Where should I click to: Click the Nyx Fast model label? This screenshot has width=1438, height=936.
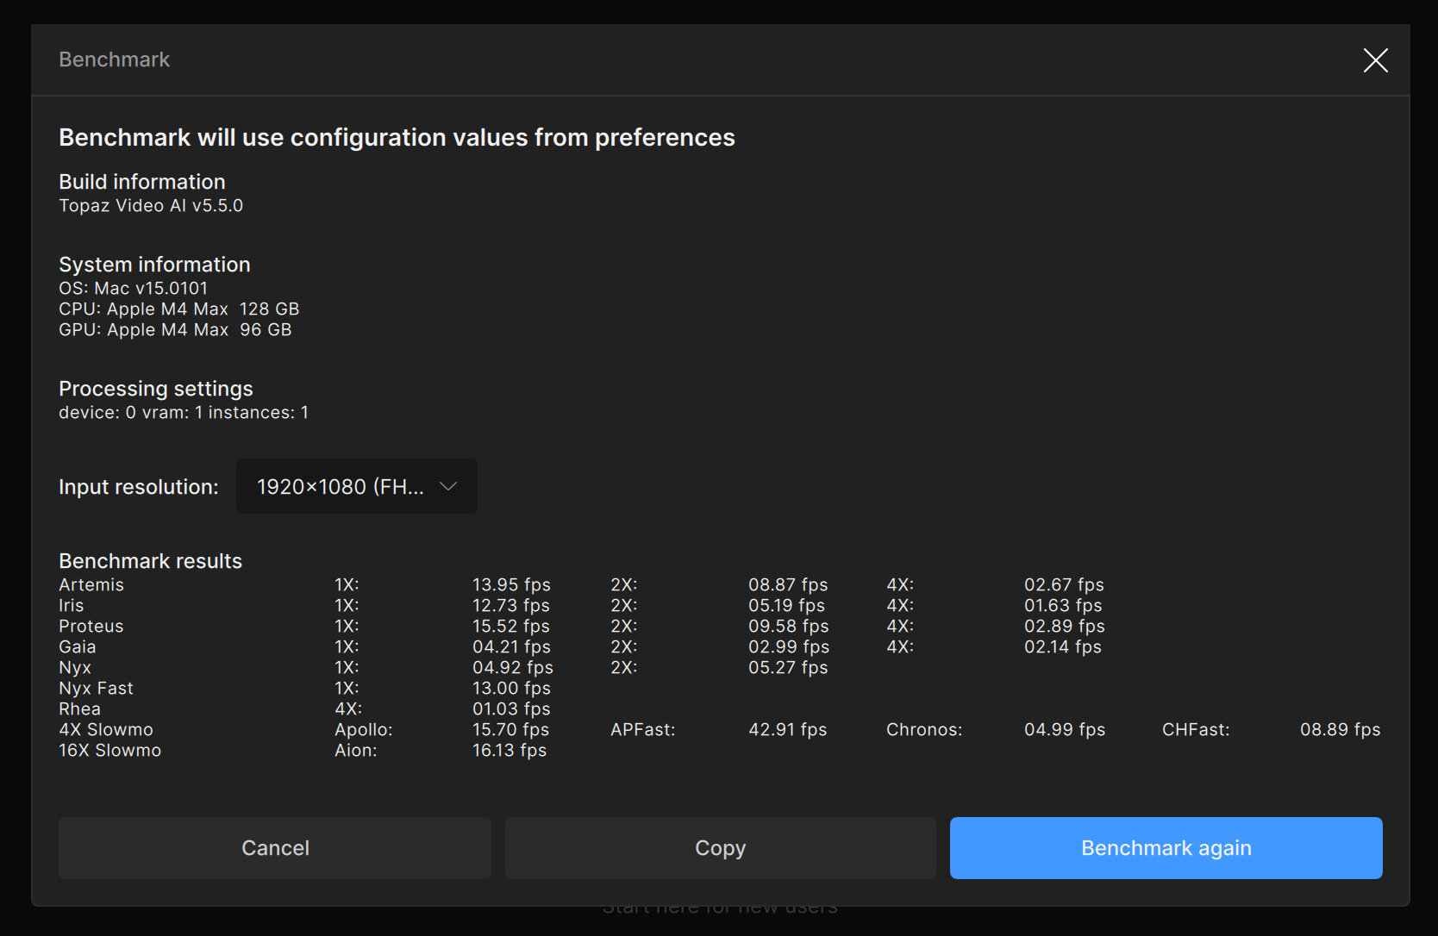coord(96,689)
